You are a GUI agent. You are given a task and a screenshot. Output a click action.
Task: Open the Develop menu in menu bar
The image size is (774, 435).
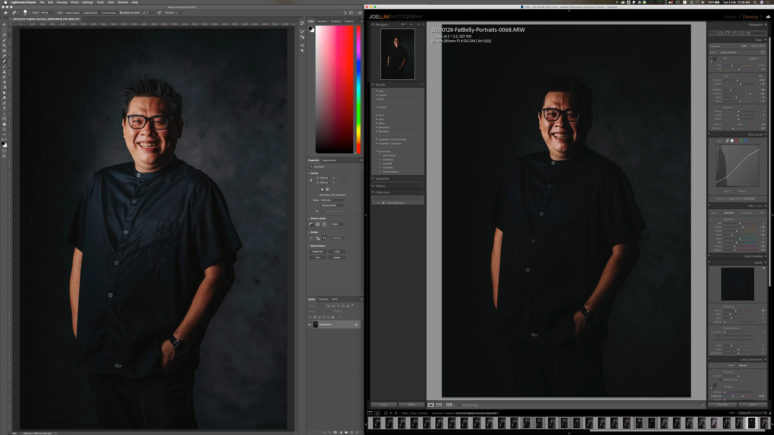62,2
